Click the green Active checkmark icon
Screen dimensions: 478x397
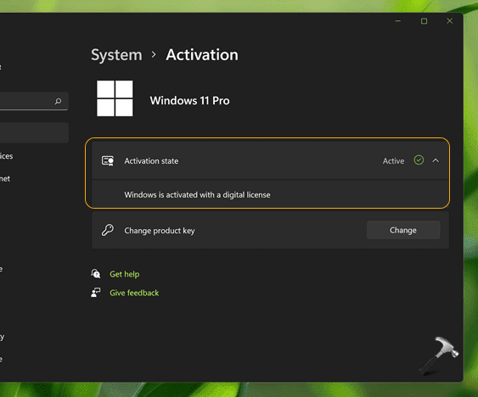(x=419, y=160)
